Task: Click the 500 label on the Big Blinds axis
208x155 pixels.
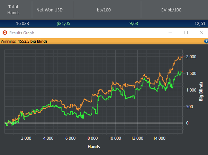Action: pos(190,106)
